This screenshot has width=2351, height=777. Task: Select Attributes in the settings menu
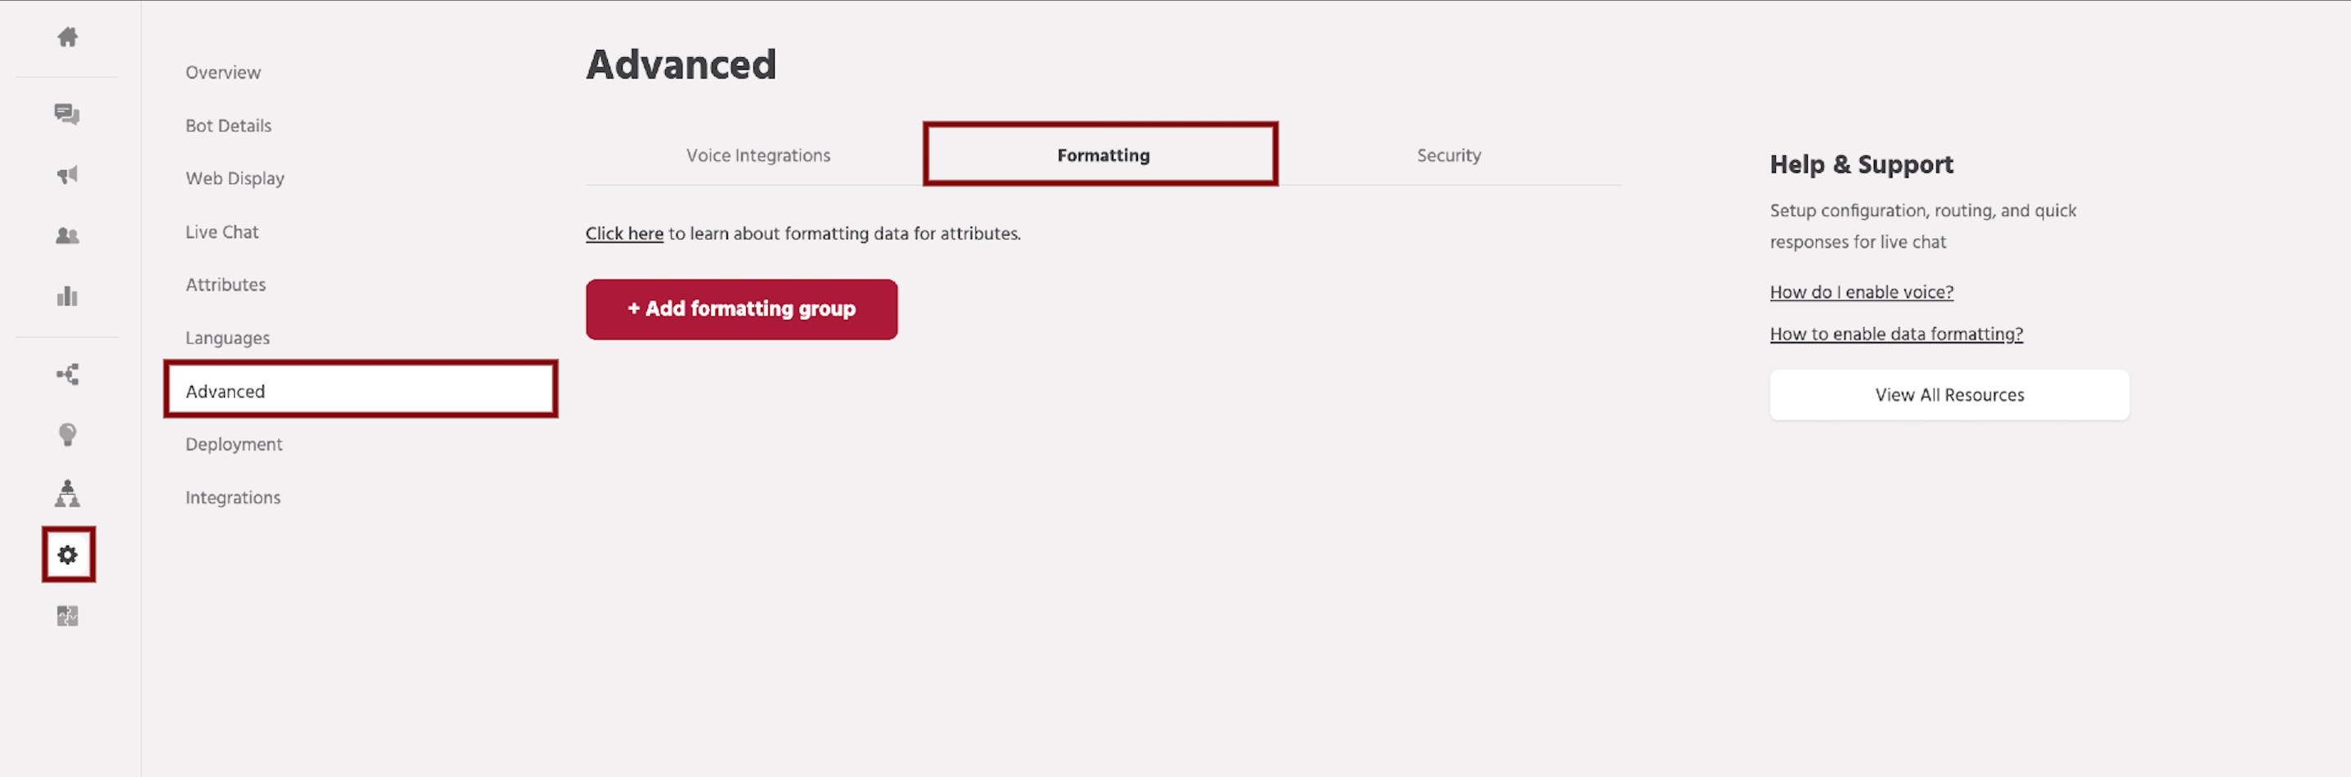tap(226, 284)
